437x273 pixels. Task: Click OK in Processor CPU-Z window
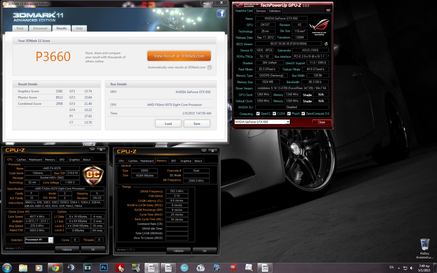(93, 250)
